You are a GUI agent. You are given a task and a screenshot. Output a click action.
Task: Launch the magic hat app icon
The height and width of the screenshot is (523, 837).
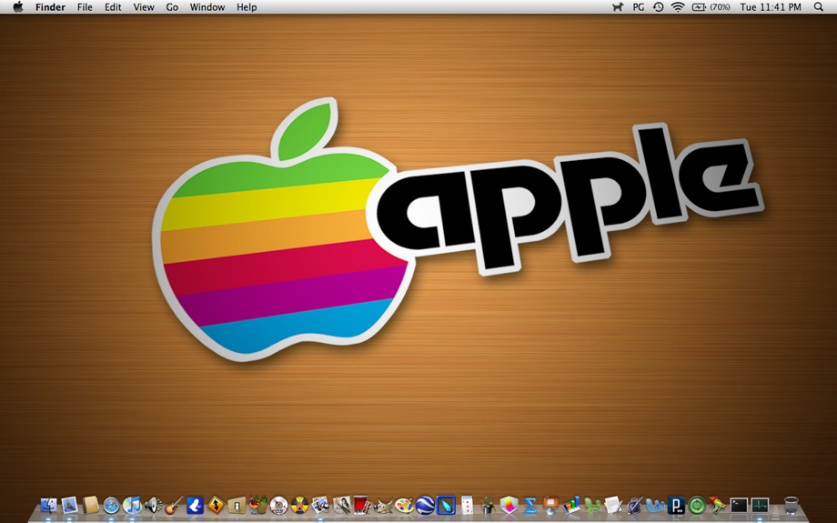coord(488,505)
